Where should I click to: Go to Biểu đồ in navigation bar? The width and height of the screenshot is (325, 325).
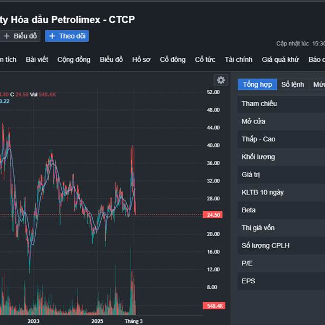point(111,60)
